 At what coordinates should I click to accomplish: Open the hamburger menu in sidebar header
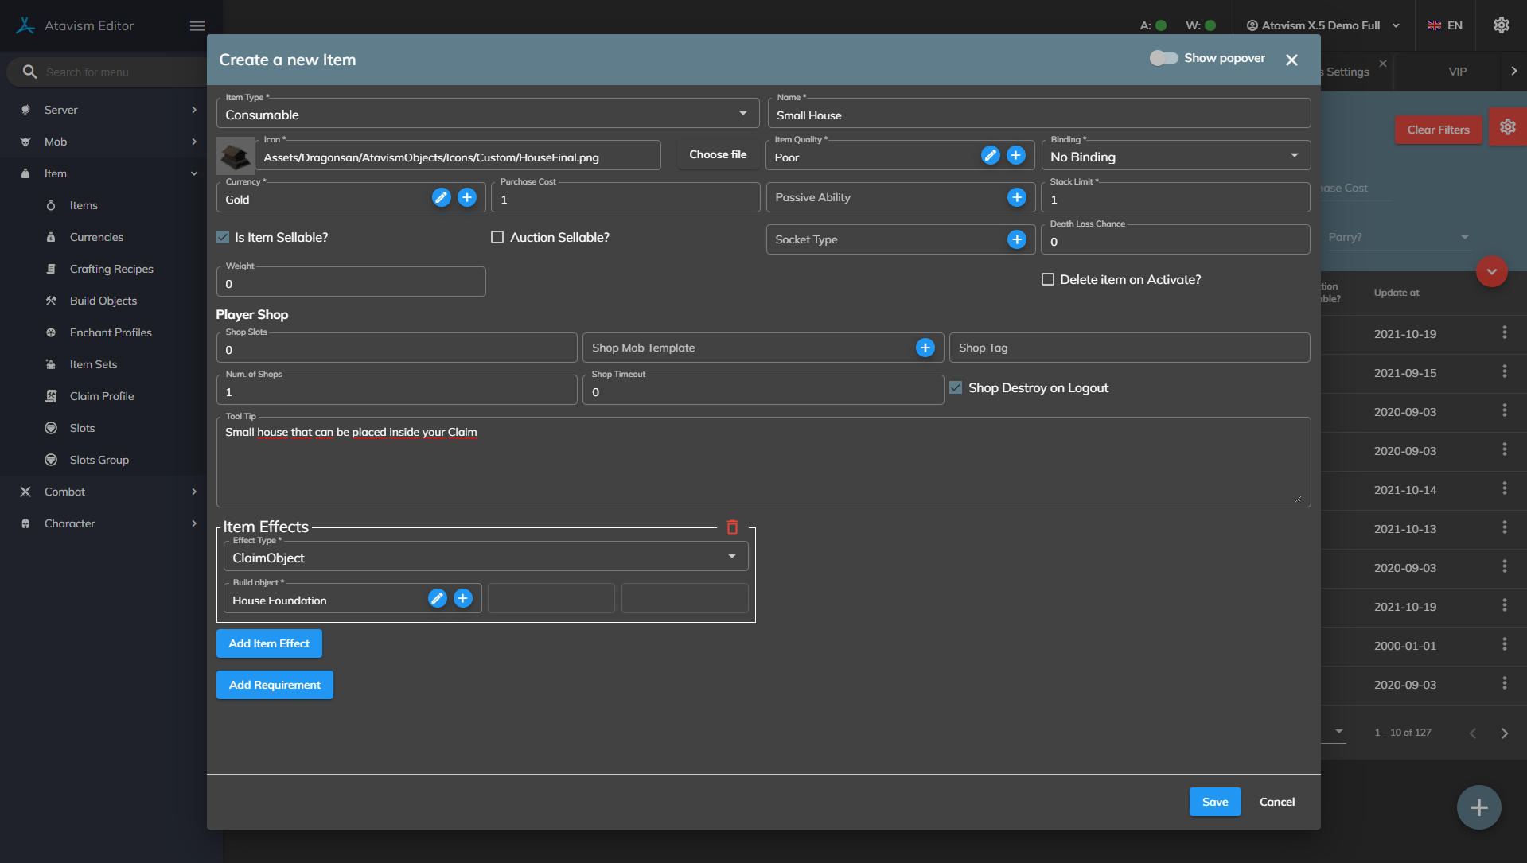pos(197,26)
